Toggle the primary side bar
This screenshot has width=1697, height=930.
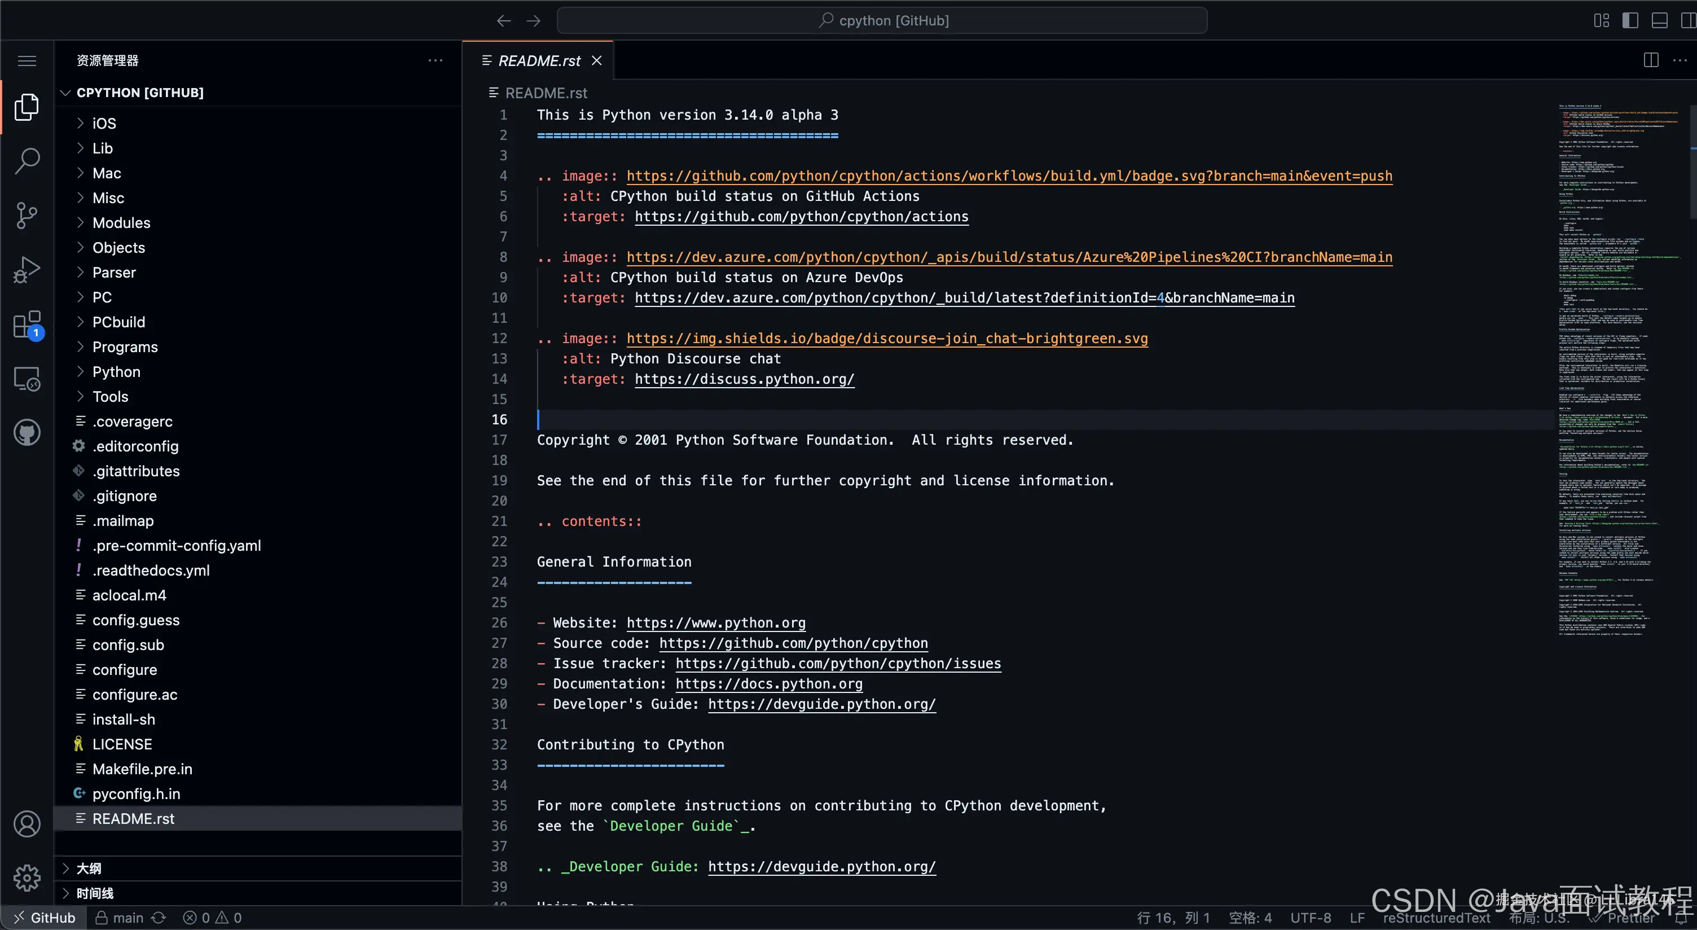(x=1630, y=20)
